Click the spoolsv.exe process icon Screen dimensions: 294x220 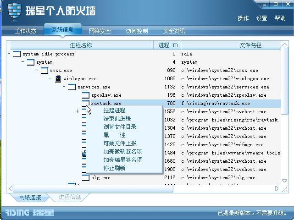coord(86,95)
